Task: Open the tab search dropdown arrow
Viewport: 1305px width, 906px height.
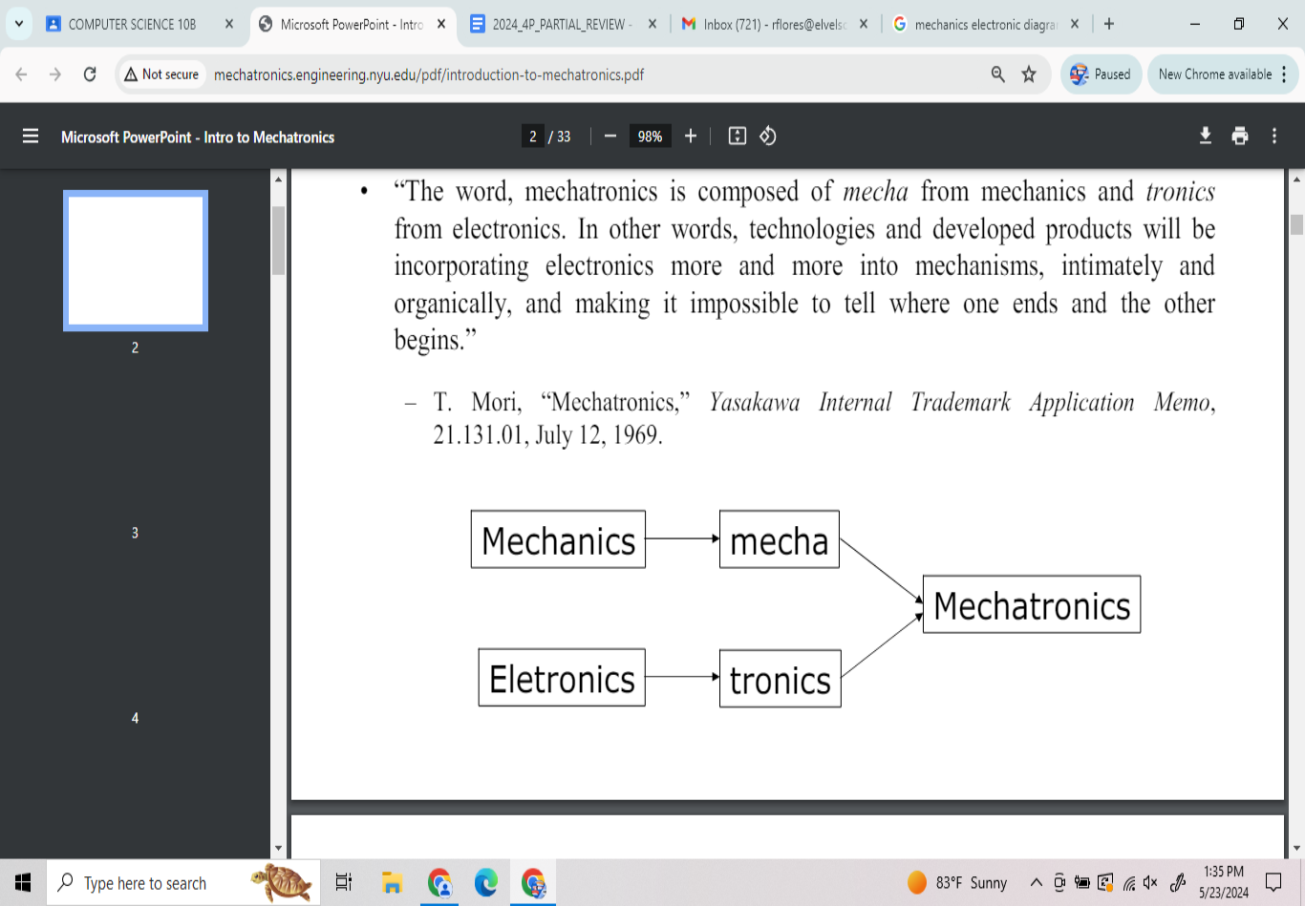Action: (19, 24)
